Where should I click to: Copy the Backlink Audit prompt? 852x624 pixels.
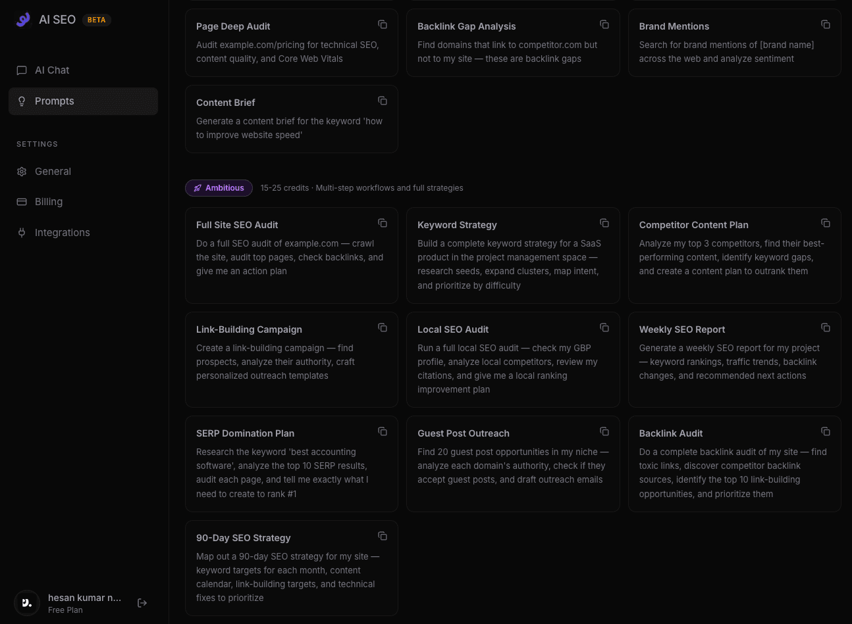point(826,431)
